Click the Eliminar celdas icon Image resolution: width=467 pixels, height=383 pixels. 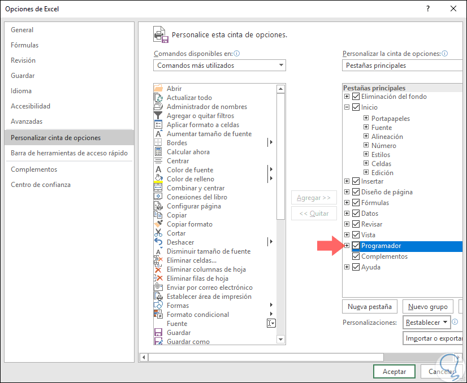click(158, 260)
